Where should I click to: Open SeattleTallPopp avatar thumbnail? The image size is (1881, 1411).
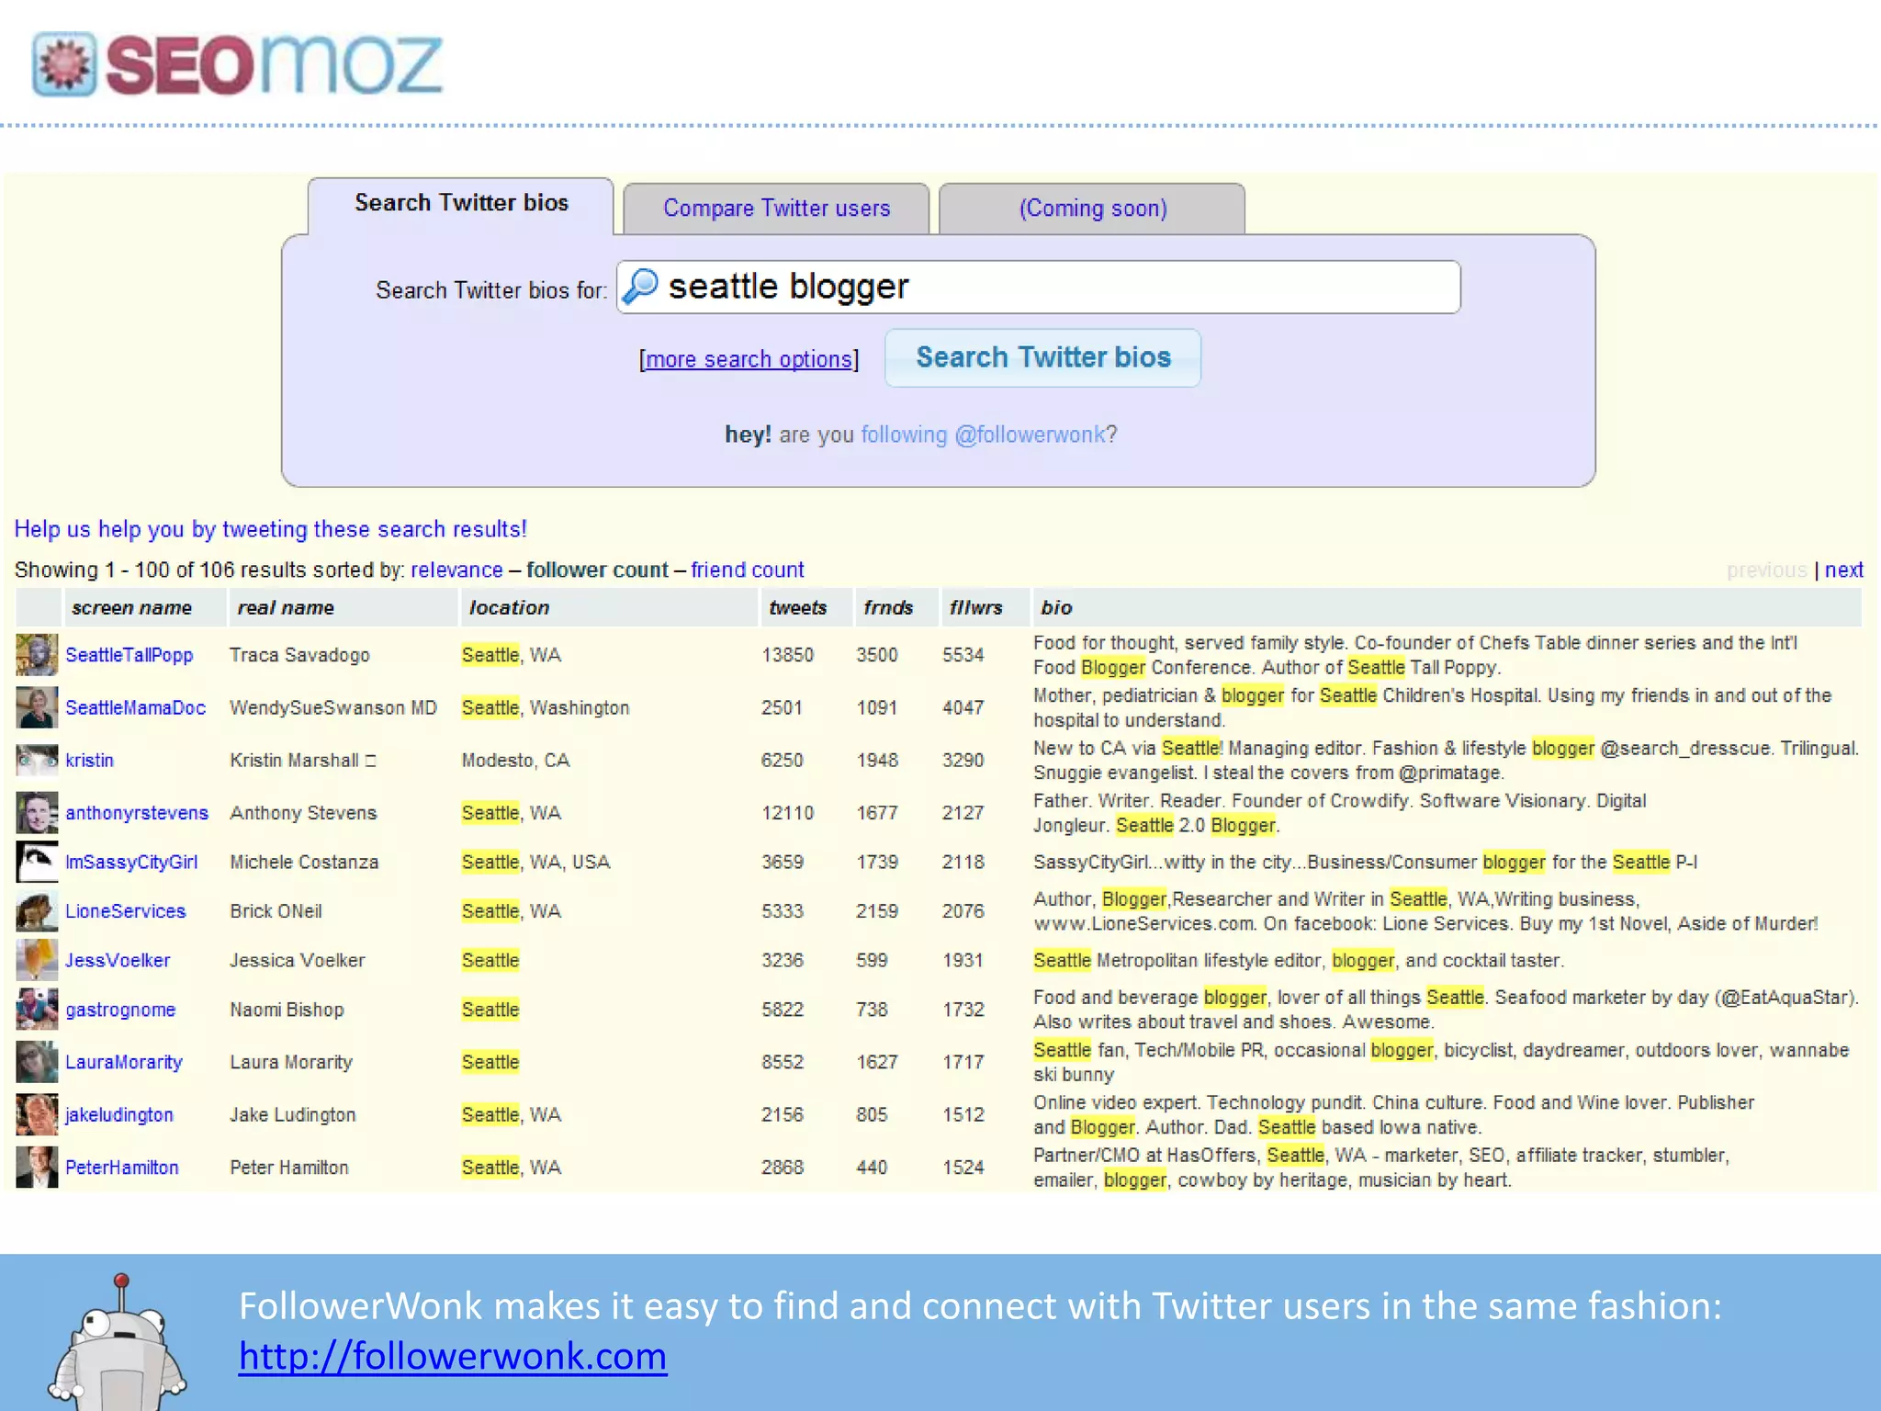[x=37, y=655]
